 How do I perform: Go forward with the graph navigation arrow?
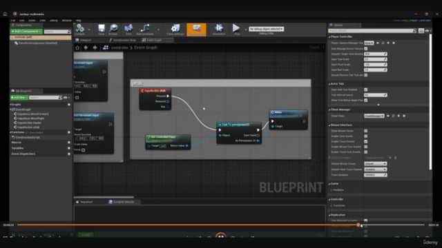(95, 48)
